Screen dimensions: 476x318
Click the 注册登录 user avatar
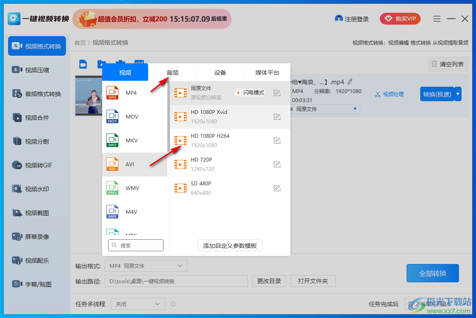[x=339, y=19]
